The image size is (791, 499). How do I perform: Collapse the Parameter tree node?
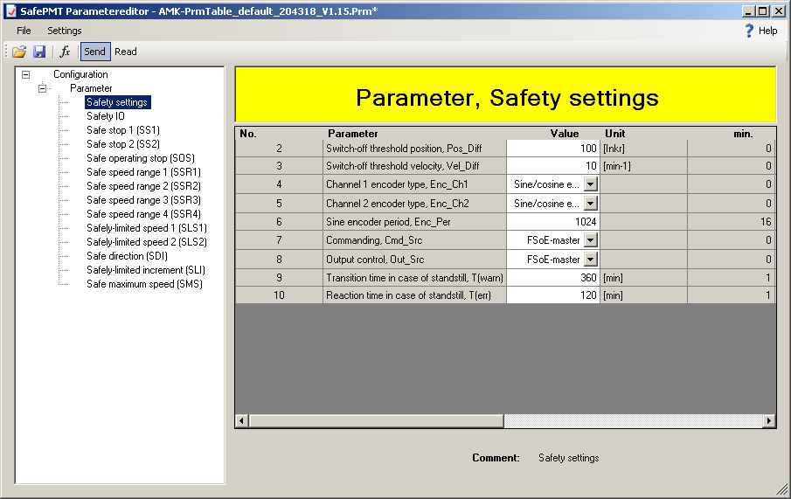pos(42,88)
